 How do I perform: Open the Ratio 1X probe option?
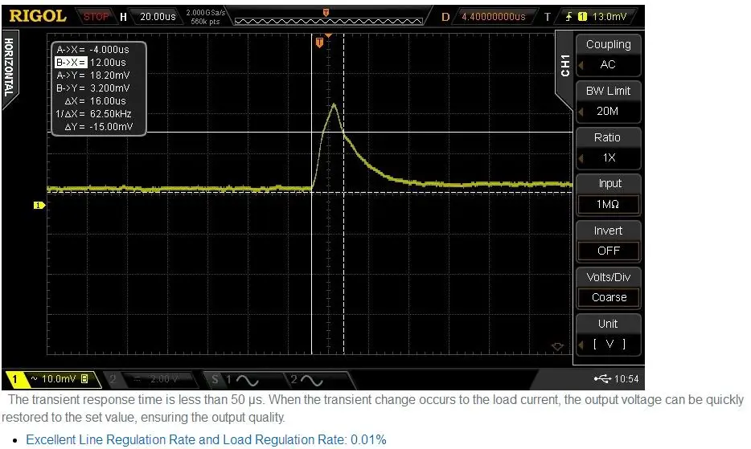click(608, 148)
